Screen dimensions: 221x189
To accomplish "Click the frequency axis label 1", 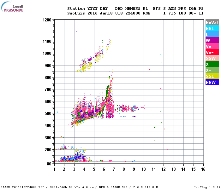I will (54, 169).
